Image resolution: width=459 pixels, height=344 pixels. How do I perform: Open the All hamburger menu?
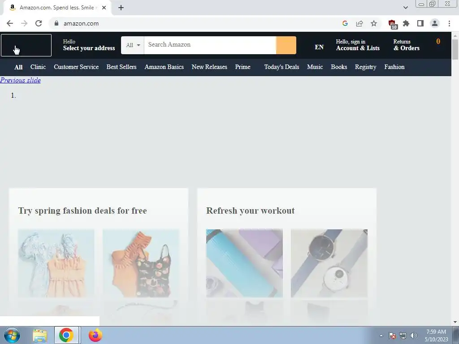[x=18, y=67]
